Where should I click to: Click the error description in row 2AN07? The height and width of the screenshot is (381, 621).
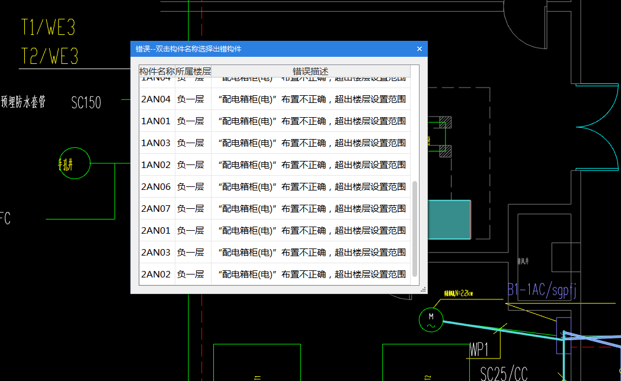click(x=312, y=208)
